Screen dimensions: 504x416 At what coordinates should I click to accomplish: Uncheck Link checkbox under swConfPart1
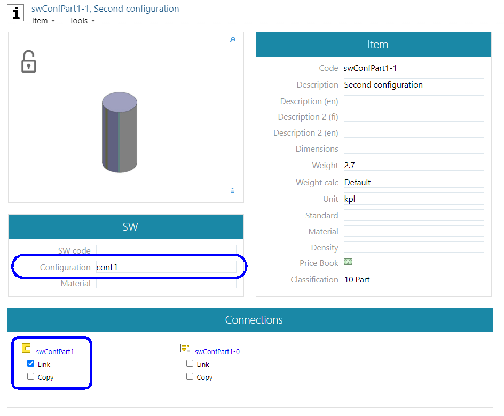pos(30,364)
